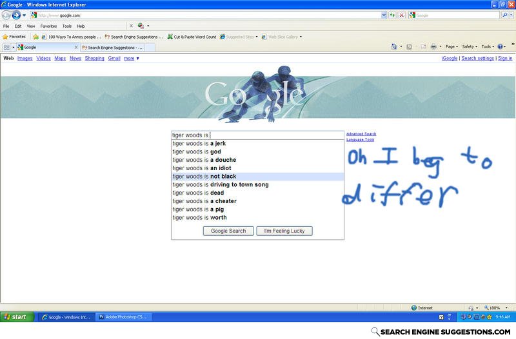Open the Favorites star button
This screenshot has width=516, height=339.
click(14, 37)
